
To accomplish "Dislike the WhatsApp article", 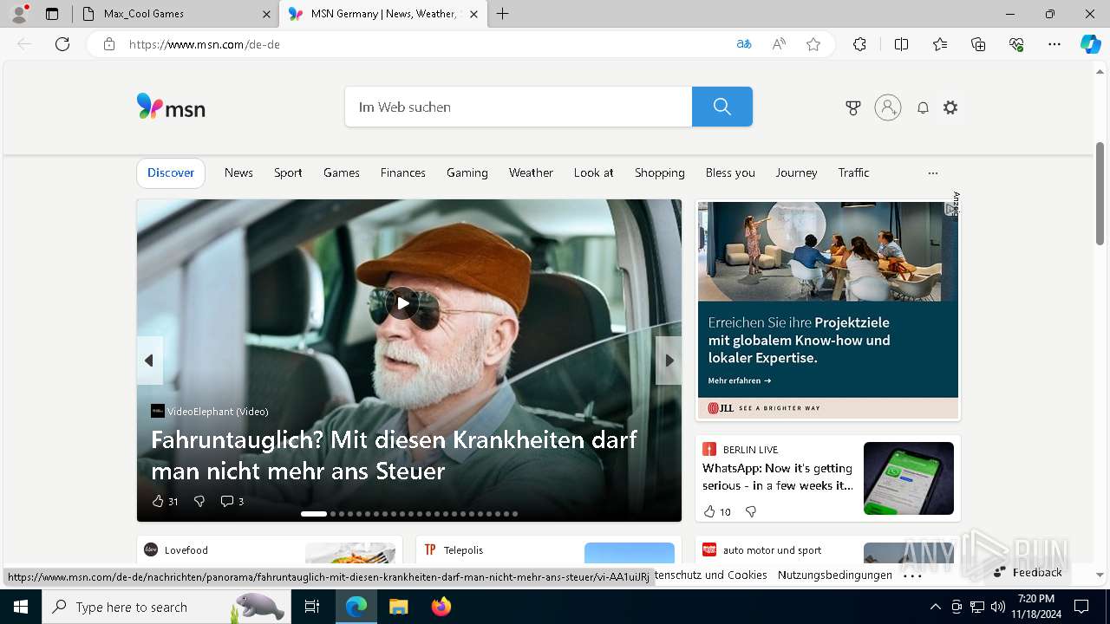I will tap(751, 511).
